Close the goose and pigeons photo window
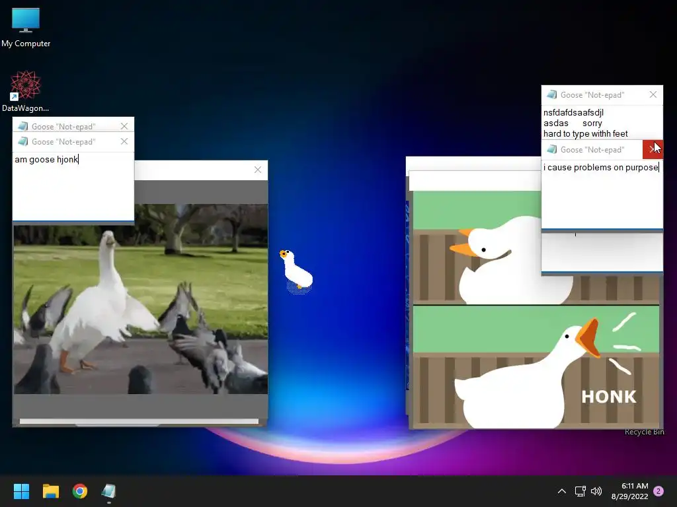The image size is (677, 507). click(258, 170)
